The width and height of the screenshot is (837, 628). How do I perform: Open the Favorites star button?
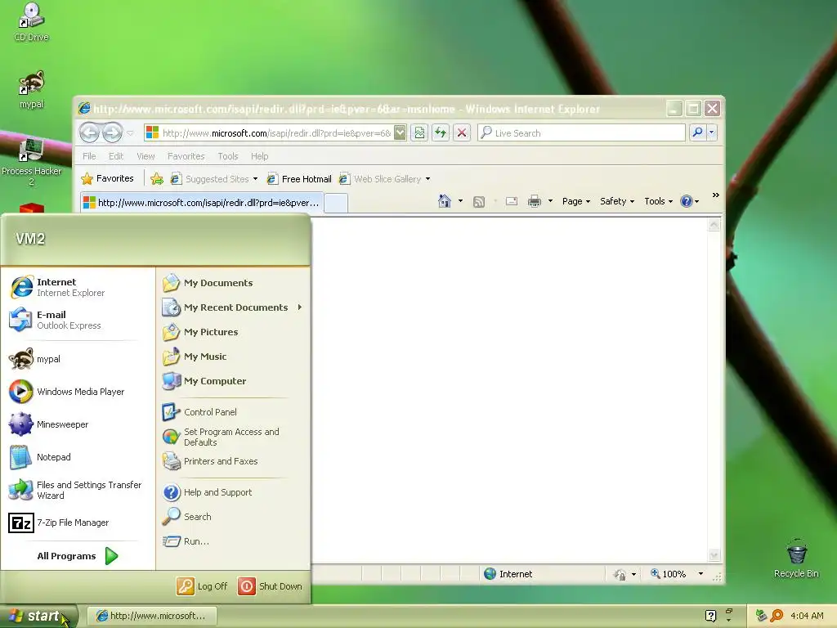click(x=107, y=178)
